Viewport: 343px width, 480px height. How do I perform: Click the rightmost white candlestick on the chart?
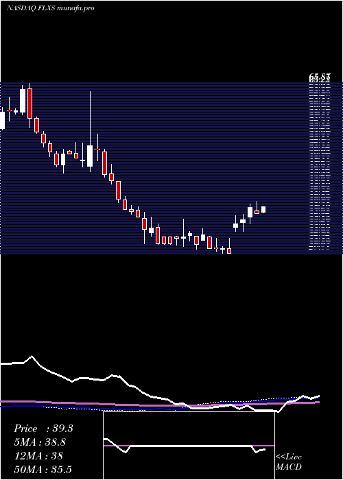[263, 209]
